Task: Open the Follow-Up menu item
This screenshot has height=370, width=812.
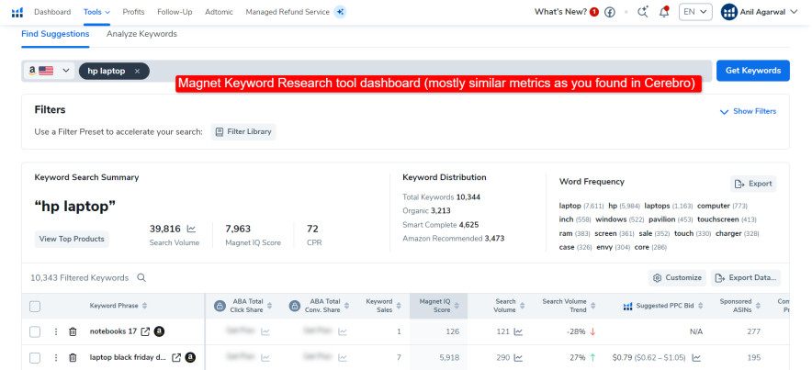Action: (175, 12)
